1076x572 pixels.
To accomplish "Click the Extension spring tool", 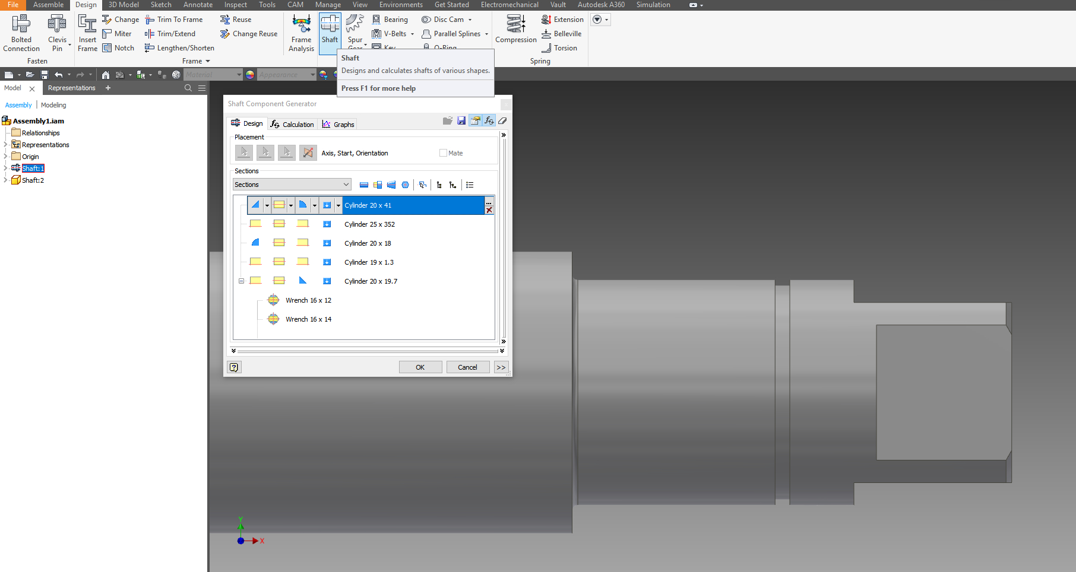I will pyautogui.click(x=562, y=20).
